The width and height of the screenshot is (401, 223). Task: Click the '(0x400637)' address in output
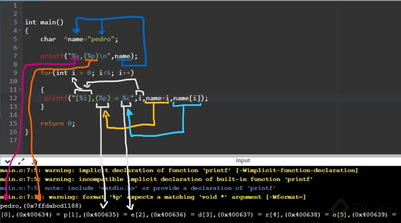tap(235, 214)
